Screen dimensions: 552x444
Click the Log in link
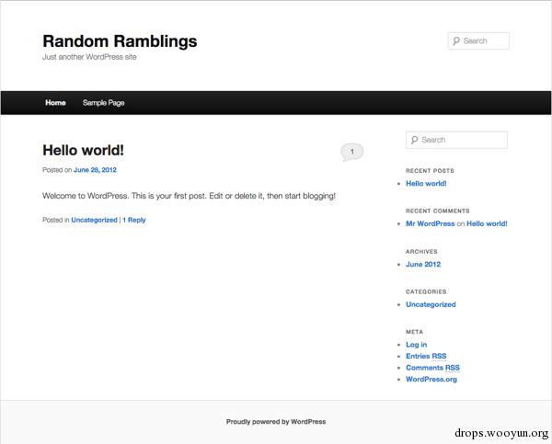click(x=416, y=345)
